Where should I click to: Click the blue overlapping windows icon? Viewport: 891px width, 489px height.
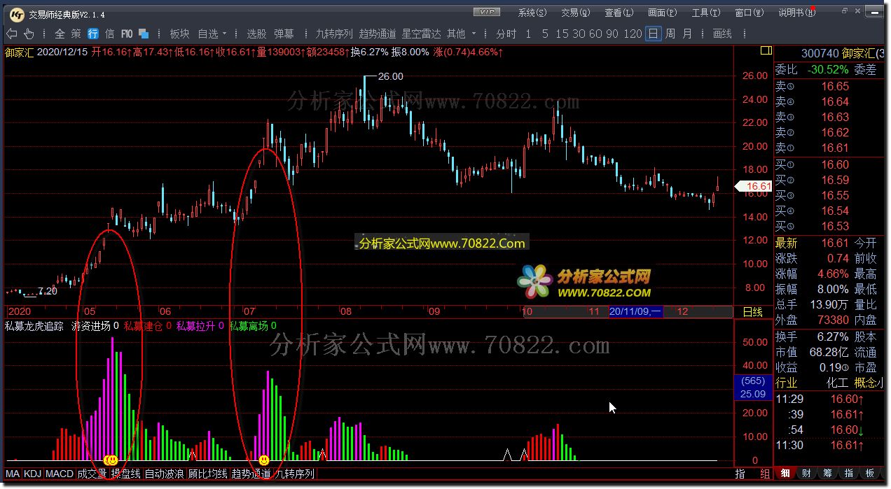pyautogui.click(x=144, y=34)
